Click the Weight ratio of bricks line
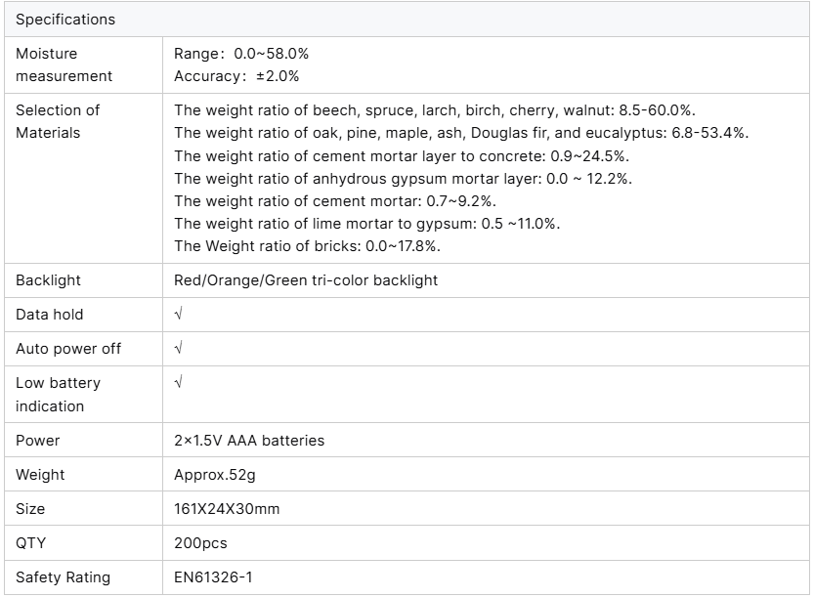 (x=307, y=246)
